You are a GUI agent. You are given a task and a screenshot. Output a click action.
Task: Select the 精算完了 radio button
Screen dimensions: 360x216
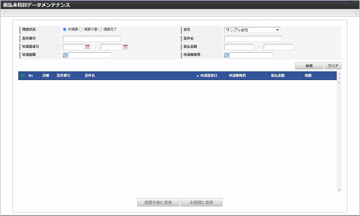[100, 29]
